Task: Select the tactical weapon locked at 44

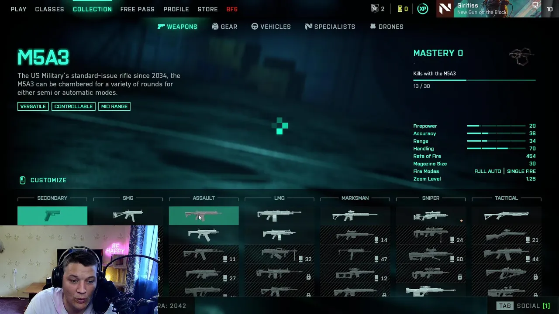Action: (x=506, y=254)
